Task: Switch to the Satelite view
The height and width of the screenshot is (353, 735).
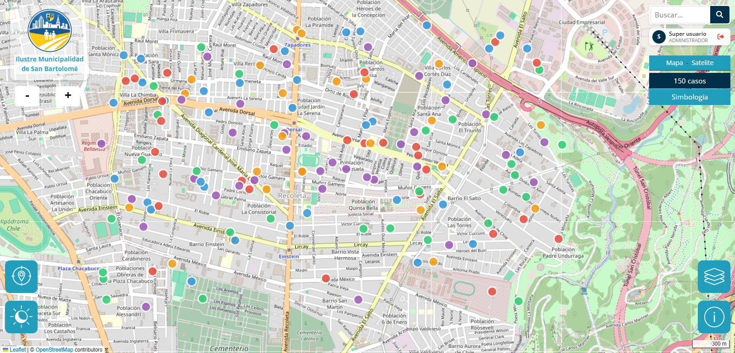Action: click(x=702, y=63)
